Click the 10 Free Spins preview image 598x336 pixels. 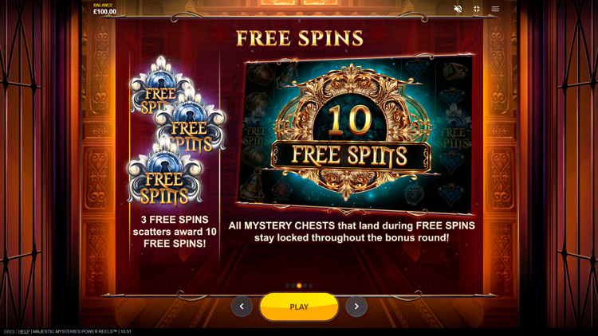click(x=356, y=134)
